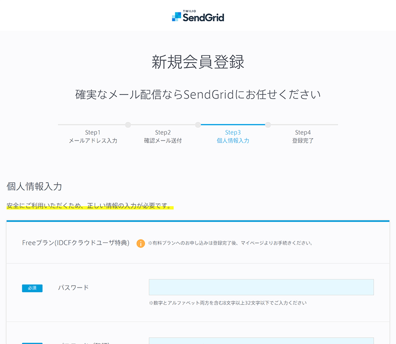Viewport: 396px width, 344px height.
Task: Focus the パスワード input field
Action: coord(261,287)
